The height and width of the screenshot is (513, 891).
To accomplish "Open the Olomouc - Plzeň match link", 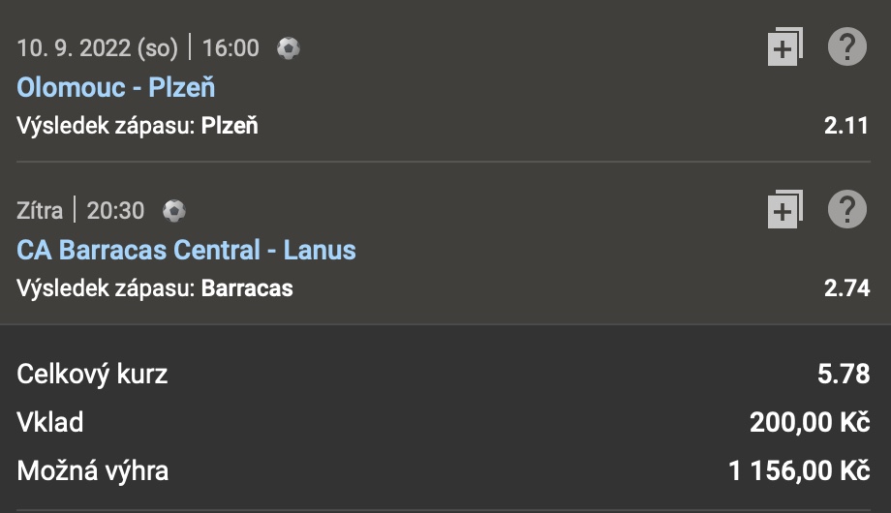I will pos(116,88).
